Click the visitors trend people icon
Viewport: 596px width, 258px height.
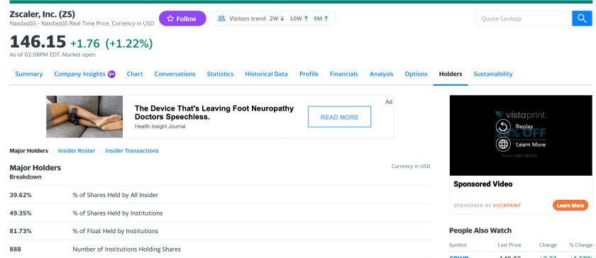click(221, 18)
